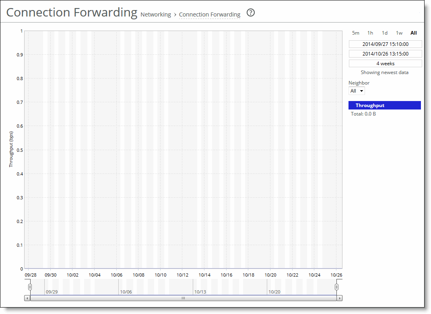Click the start date field 2014/09/27

click(385, 44)
